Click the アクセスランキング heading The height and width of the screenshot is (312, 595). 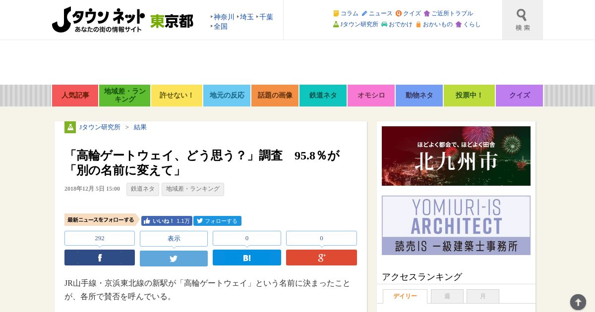click(422, 277)
